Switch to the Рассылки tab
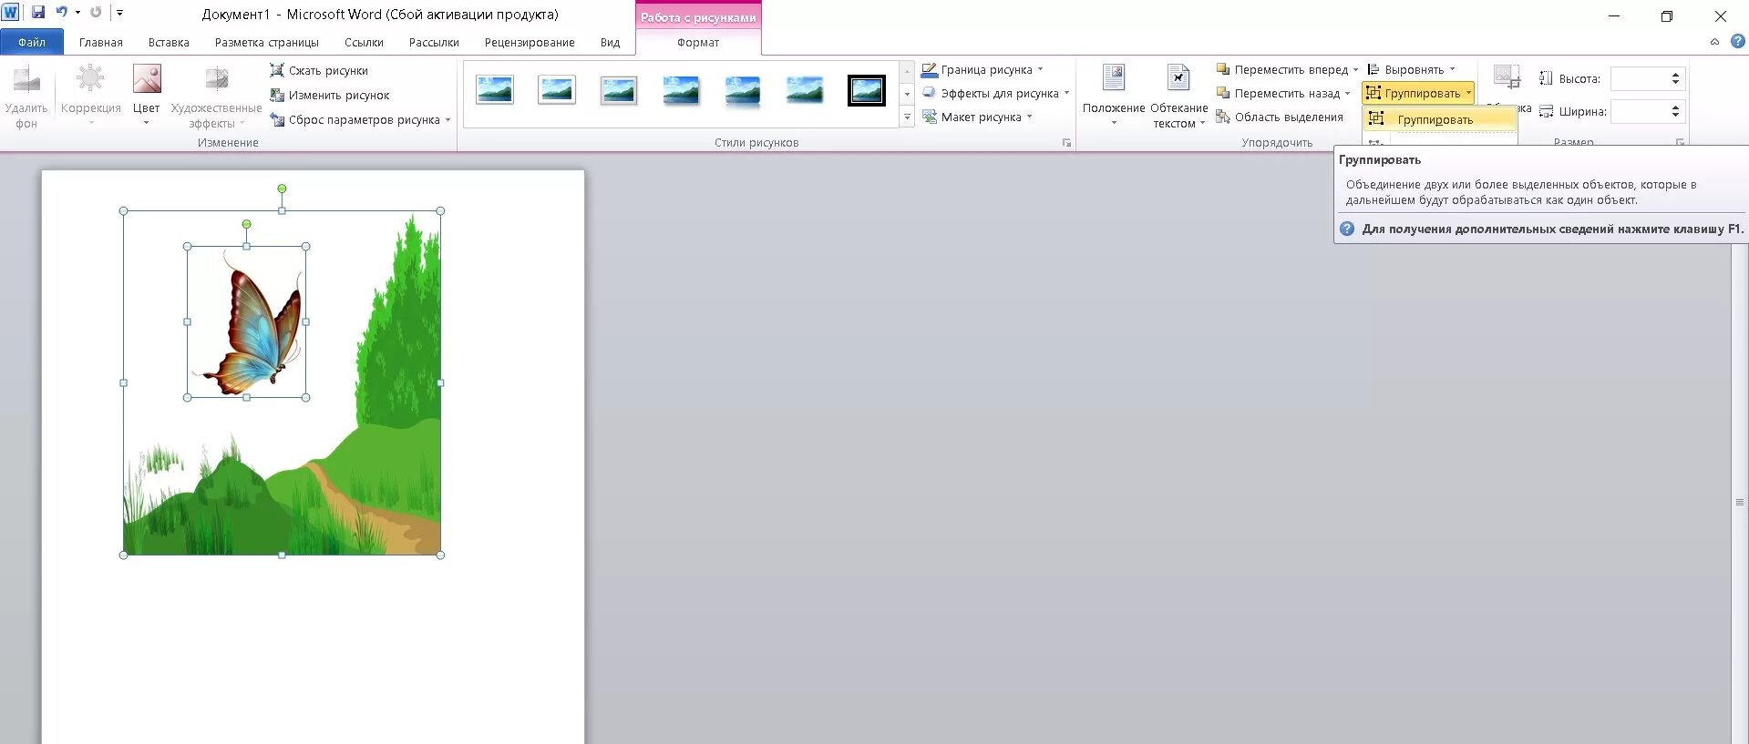Image resolution: width=1749 pixels, height=744 pixels. coord(434,42)
